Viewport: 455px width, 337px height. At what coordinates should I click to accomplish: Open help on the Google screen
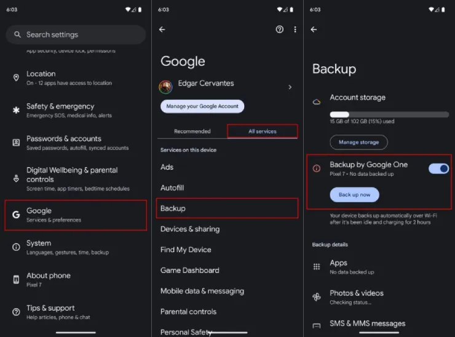tap(279, 30)
